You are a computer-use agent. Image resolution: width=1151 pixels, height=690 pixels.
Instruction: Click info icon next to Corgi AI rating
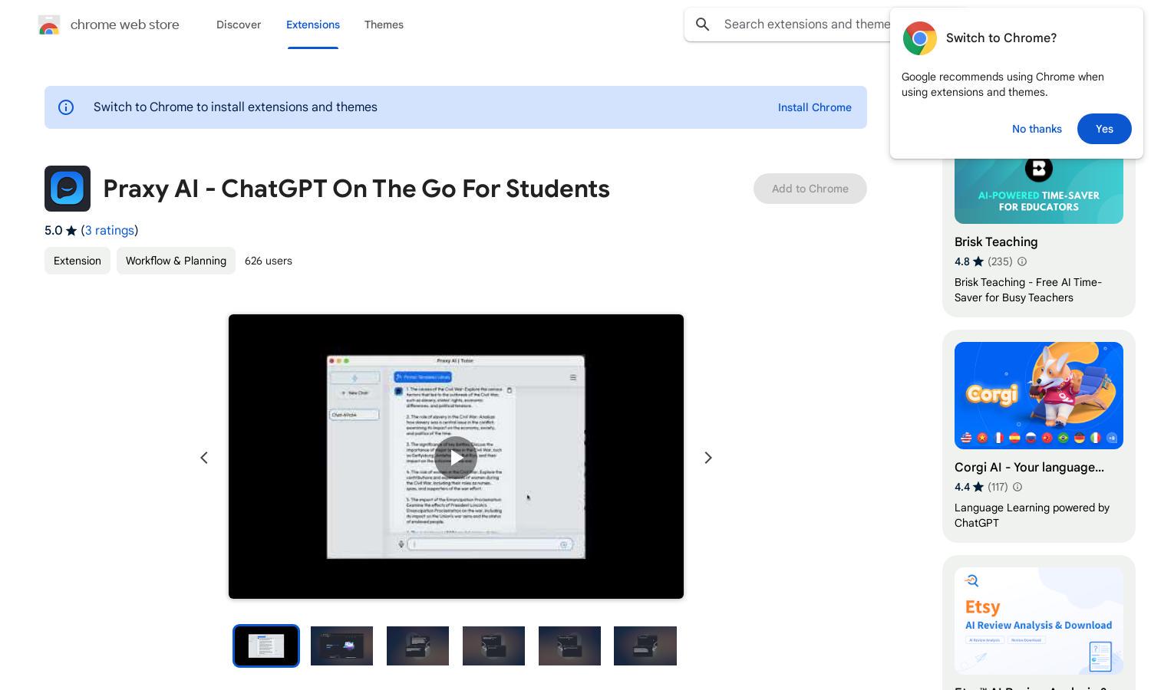point(1017,487)
